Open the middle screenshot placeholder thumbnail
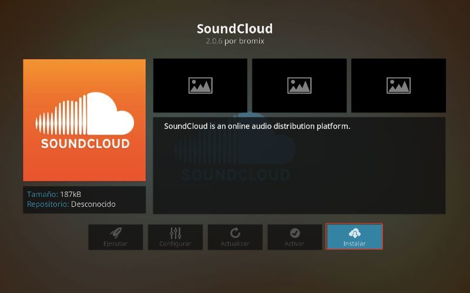Image resolution: width=470 pixels, height=293 pixels. (x=299, y=86)
